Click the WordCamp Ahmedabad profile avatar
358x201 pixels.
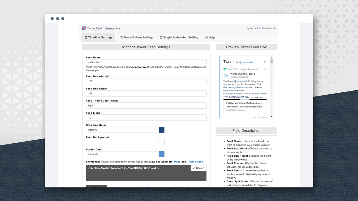coord(226,75)
